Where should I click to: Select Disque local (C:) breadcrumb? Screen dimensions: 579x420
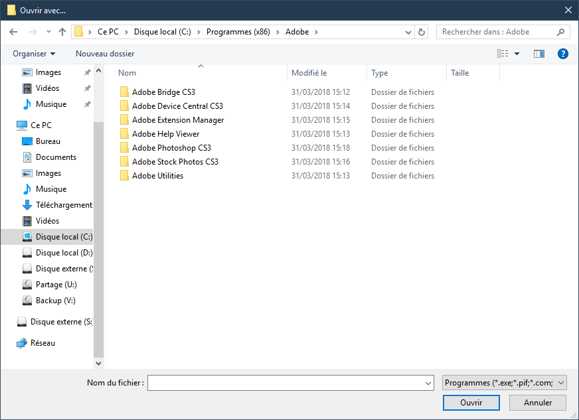click(x=163, y=32)
